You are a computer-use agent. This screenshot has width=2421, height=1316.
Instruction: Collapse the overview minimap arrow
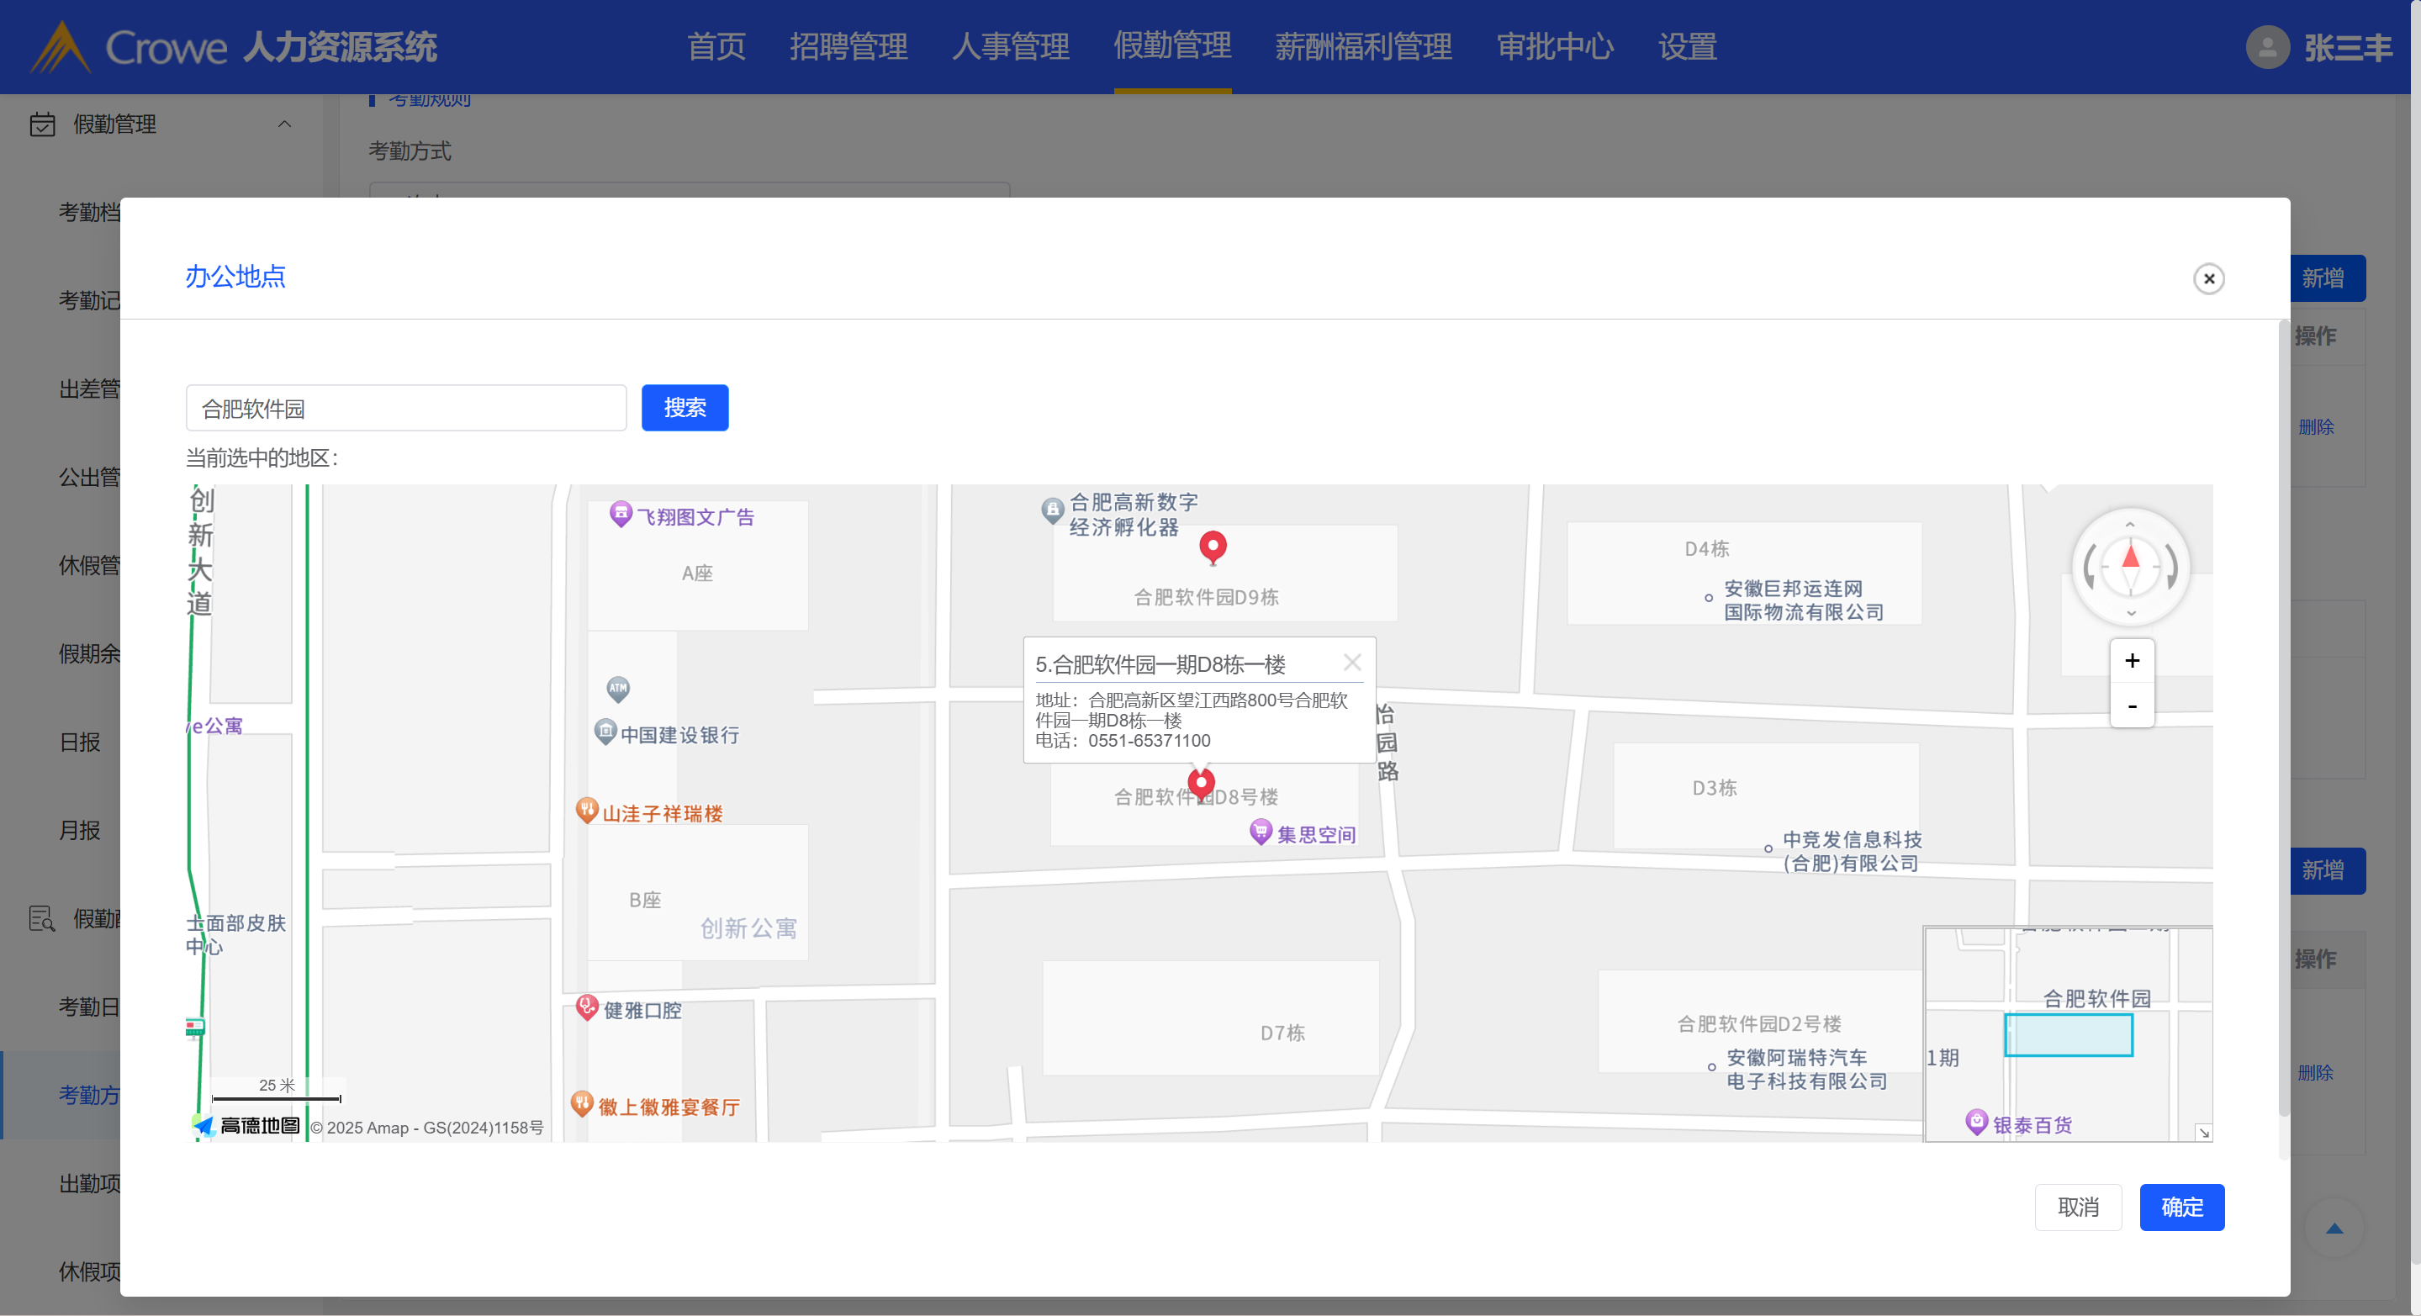[x=2203, y=1133]
